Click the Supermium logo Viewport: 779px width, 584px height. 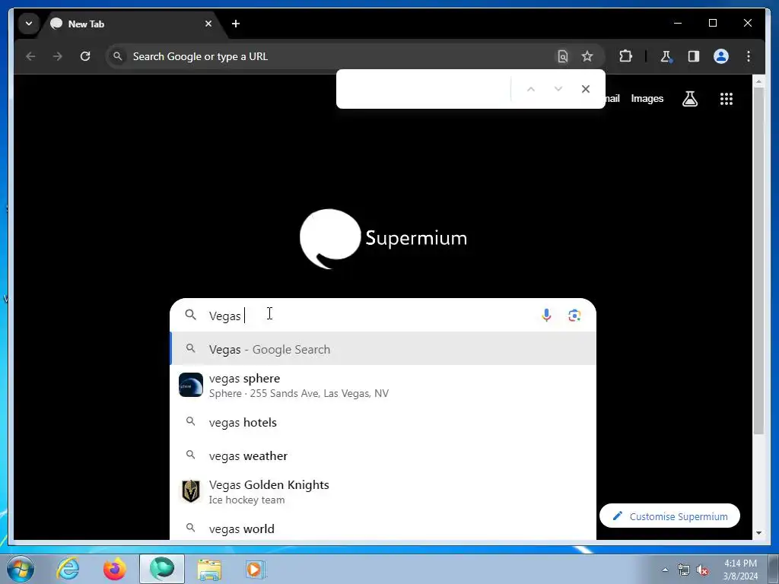point(383,238)
